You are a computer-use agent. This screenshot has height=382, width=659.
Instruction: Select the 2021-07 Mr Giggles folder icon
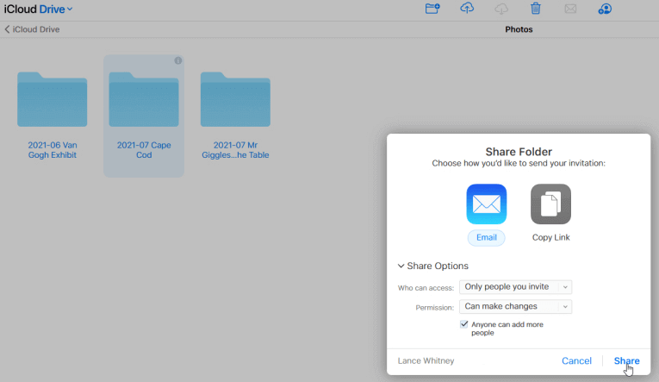[x=235, y=99]
